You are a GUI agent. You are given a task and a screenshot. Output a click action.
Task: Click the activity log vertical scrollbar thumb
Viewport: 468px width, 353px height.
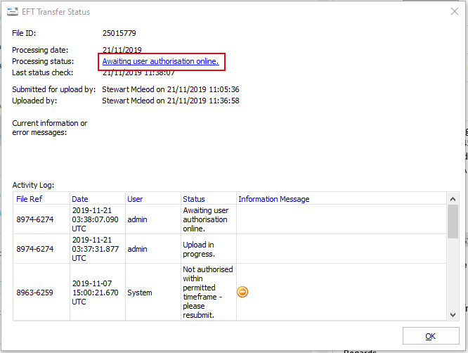pos(453,222)
